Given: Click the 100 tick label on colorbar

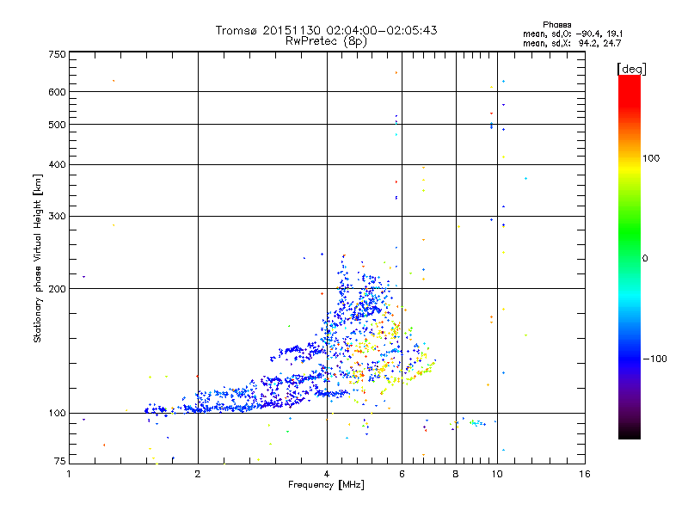Looking at the screenshot, I should click(651, 158).
